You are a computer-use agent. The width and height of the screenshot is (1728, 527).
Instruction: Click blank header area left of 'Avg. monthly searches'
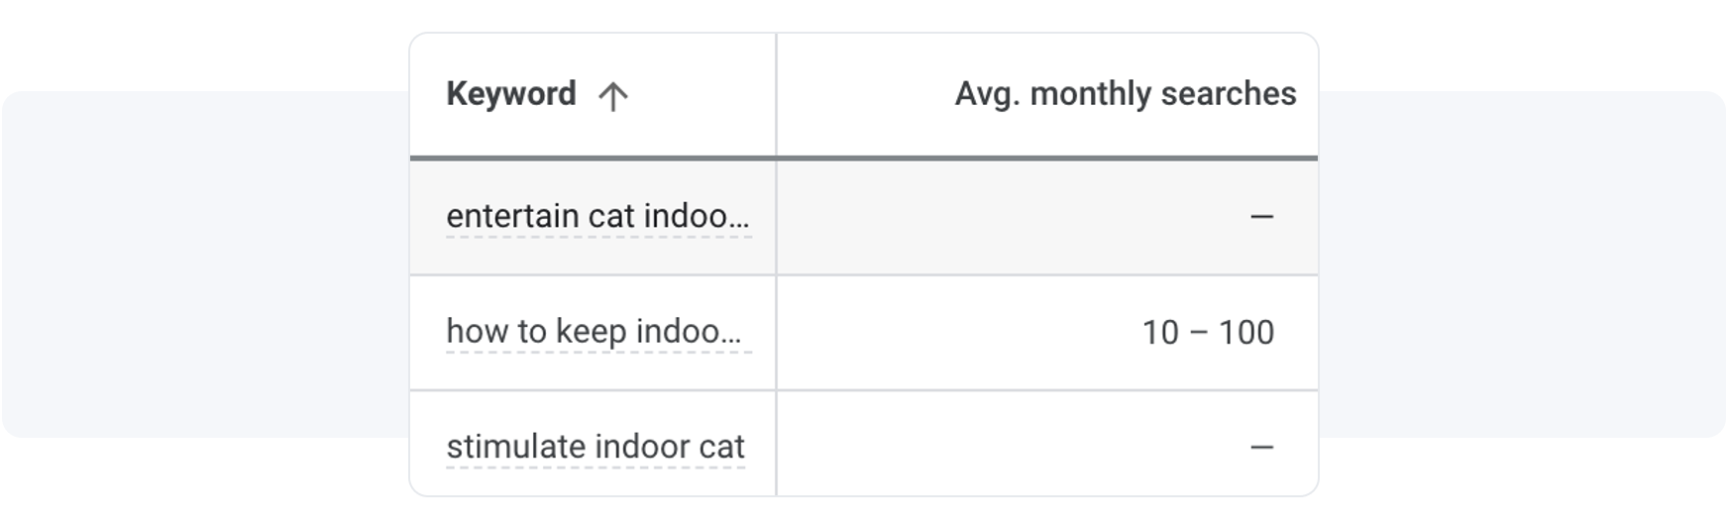862,95
